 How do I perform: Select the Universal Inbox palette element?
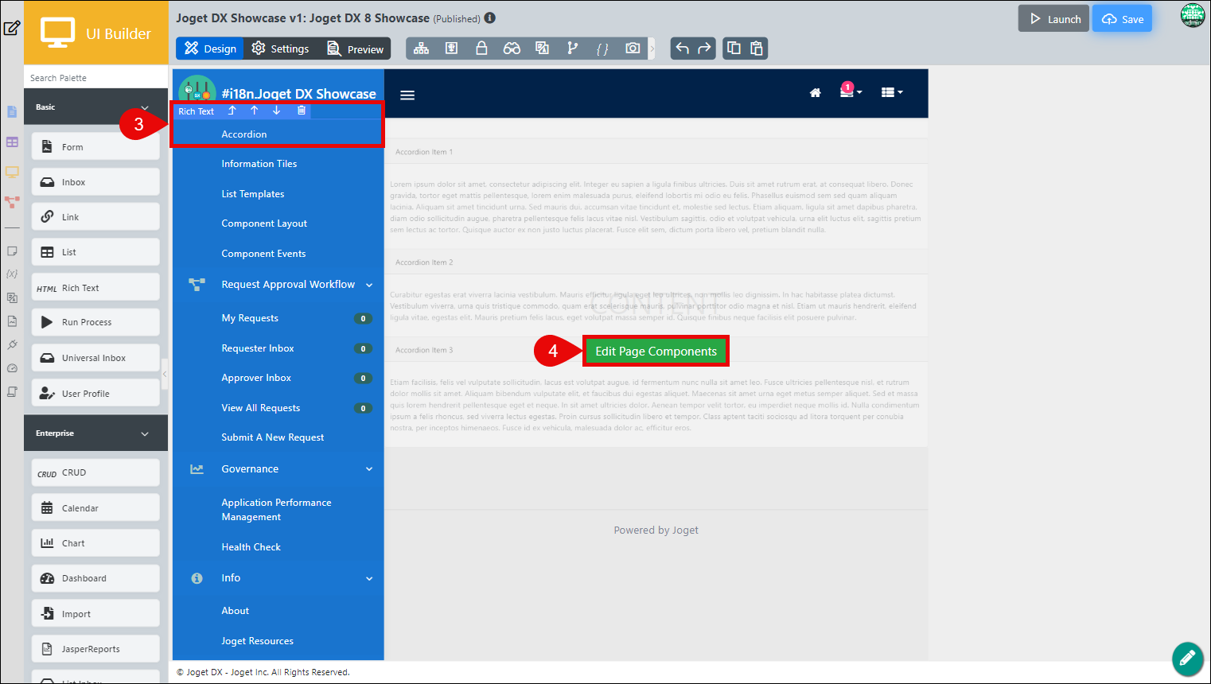[95, 358]
